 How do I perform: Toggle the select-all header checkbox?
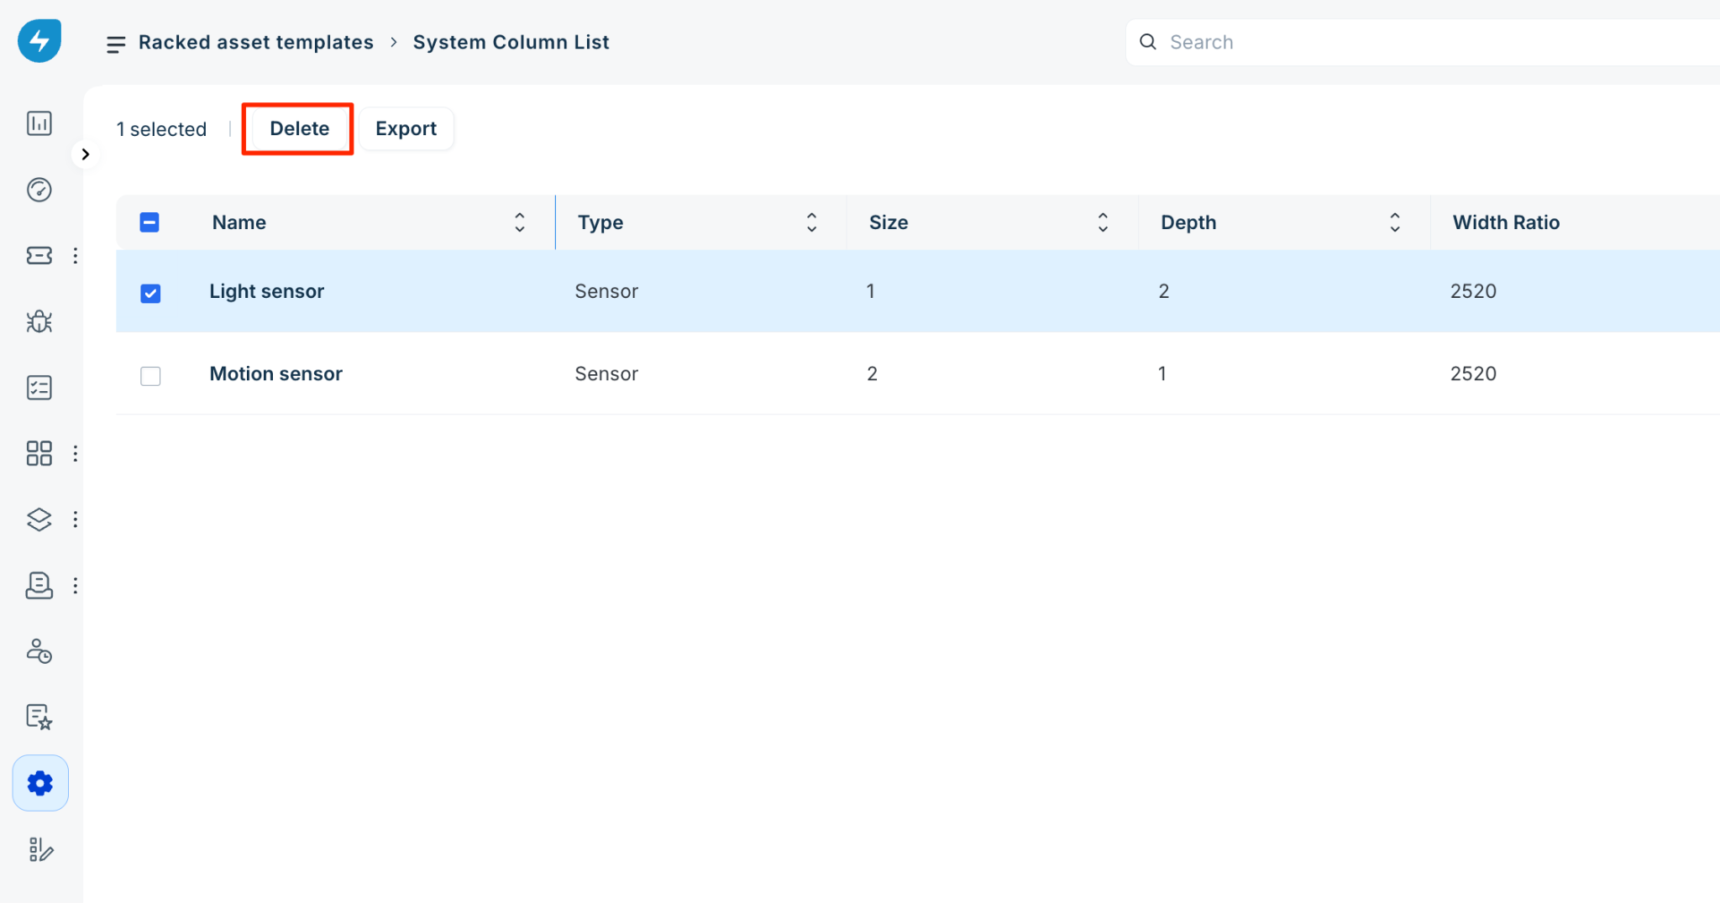point(149,222)
